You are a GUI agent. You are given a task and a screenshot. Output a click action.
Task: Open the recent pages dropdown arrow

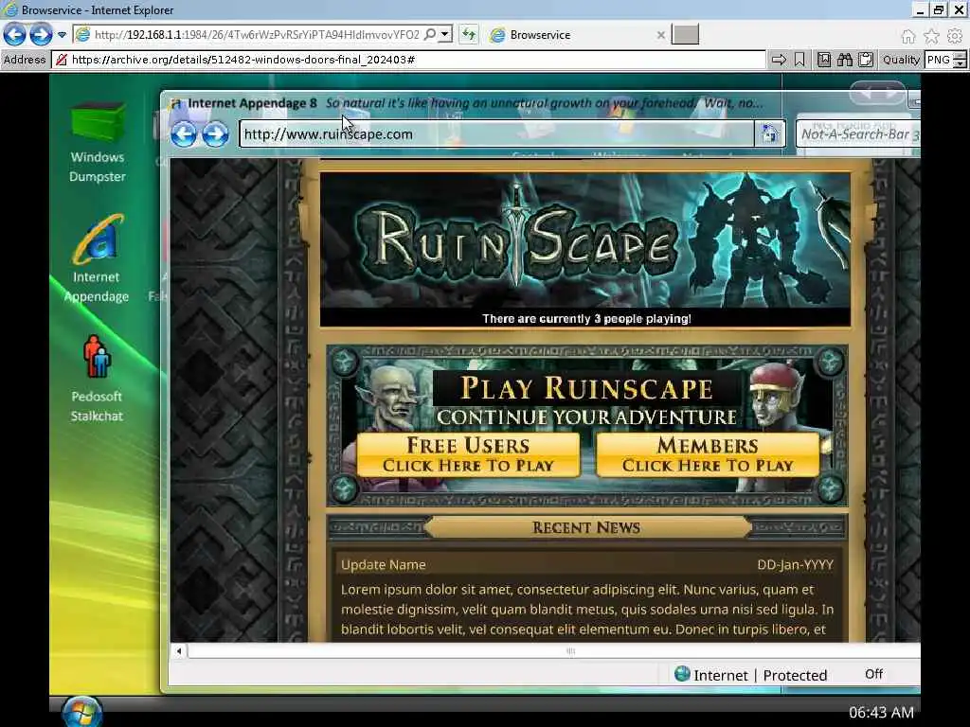point(62,35)
